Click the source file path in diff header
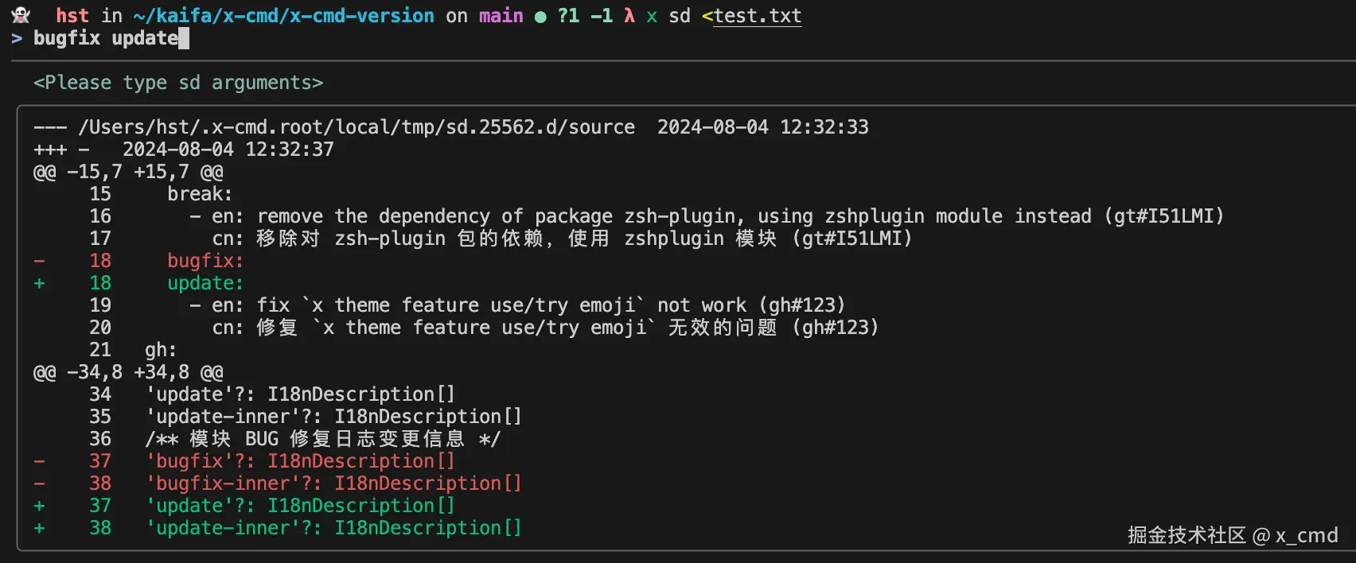Screen dimensions: 1356x563 click(x=357, y=127)
